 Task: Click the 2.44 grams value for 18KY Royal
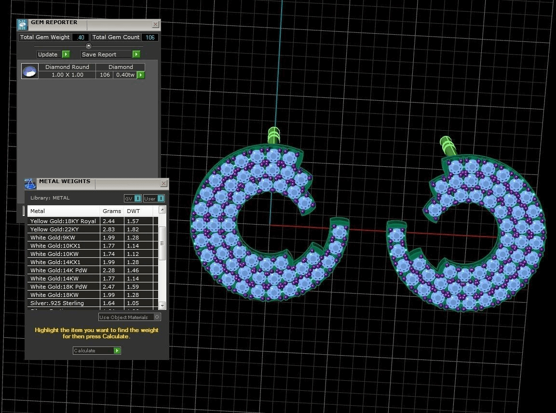tap(109, 221)
